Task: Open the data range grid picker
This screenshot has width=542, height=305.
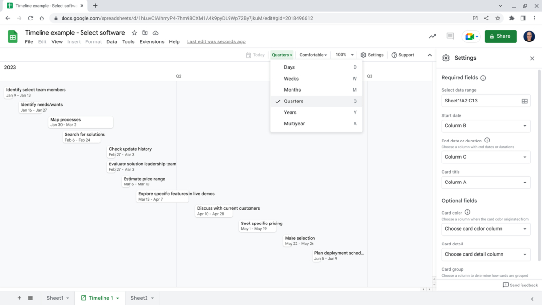Action: click(525, 101)
